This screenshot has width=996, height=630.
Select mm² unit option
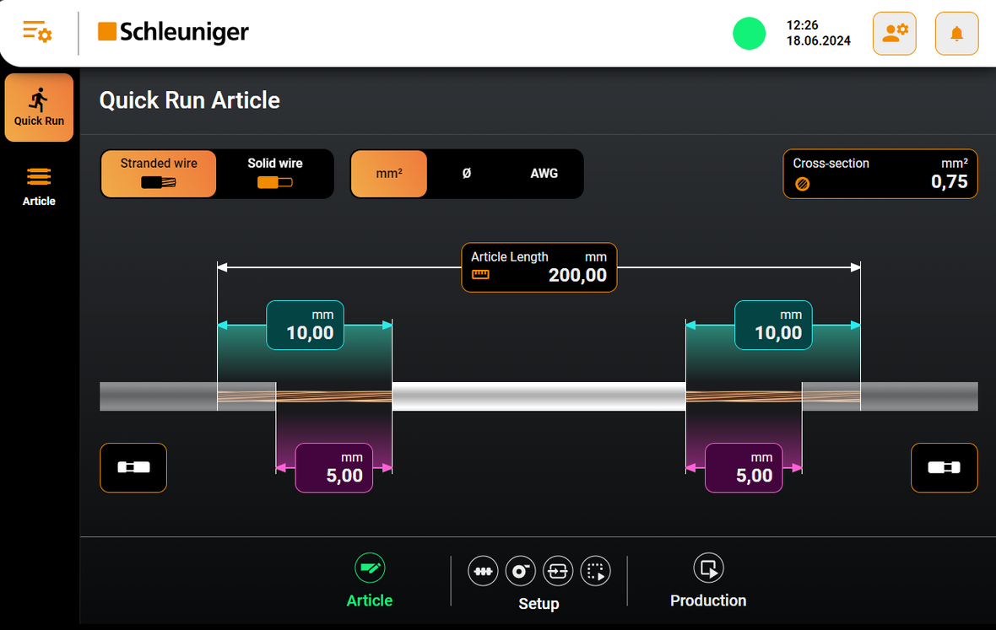tap(388, 174)
